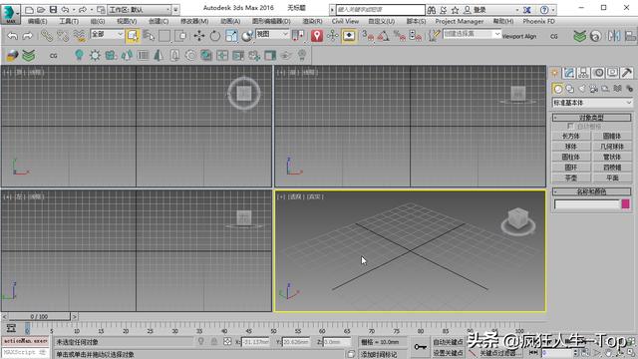Open the Civil View menu
The height and width of the screenshot is (359, 638).
(345, 21)
